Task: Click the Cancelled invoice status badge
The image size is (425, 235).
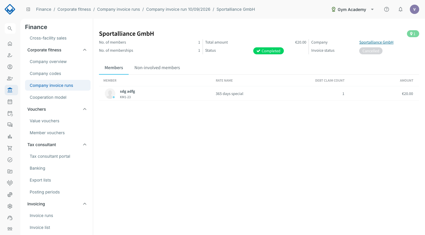Action: pyautogui.click(x=371, y=51)
